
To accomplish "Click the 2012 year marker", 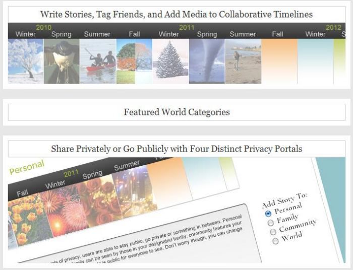I will [x=334, y=27].
